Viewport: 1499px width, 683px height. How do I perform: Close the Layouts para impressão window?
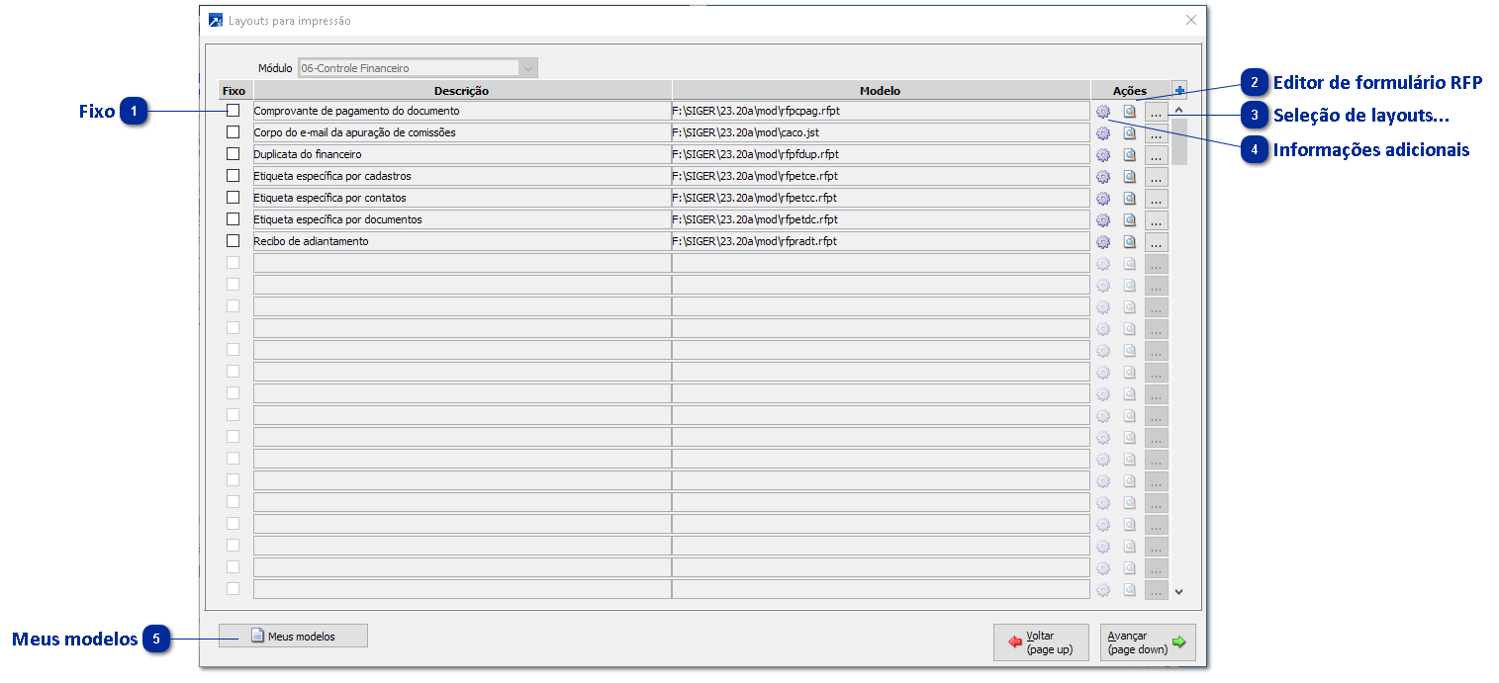coord(1190,20)
